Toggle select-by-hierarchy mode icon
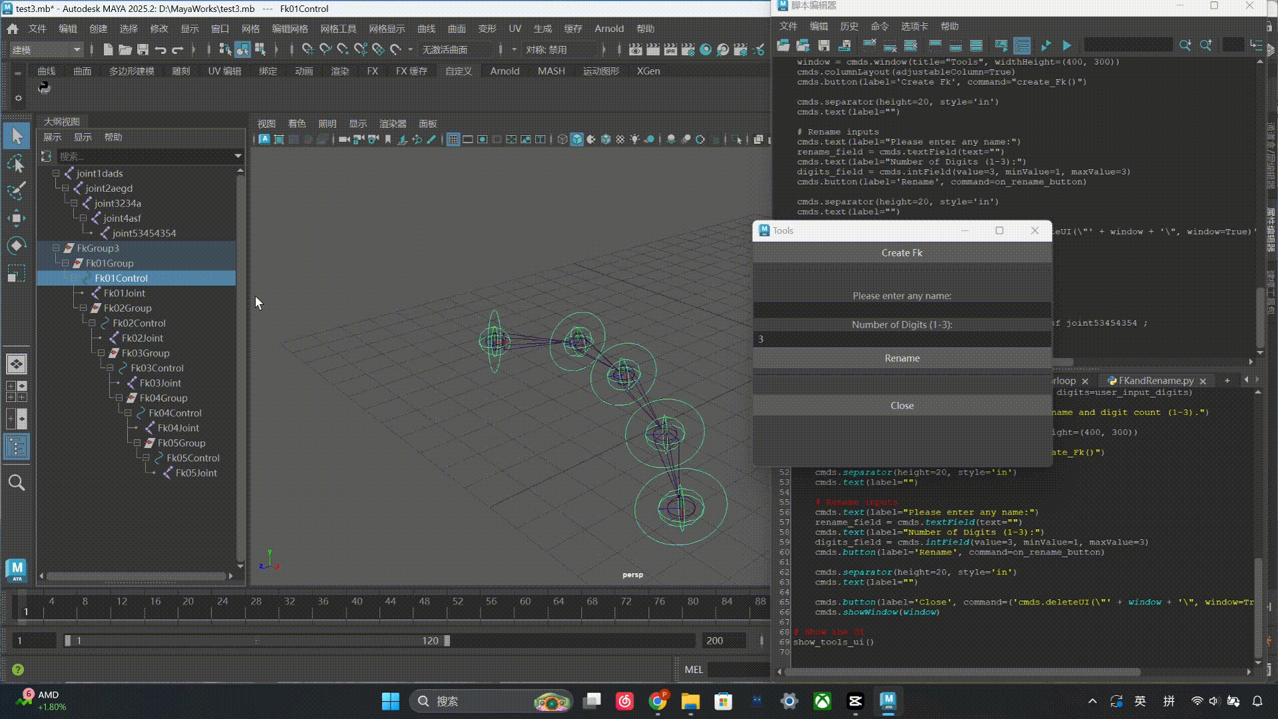Image resolution: width=1278 pixels, height=719 pixels. [224, 49]
